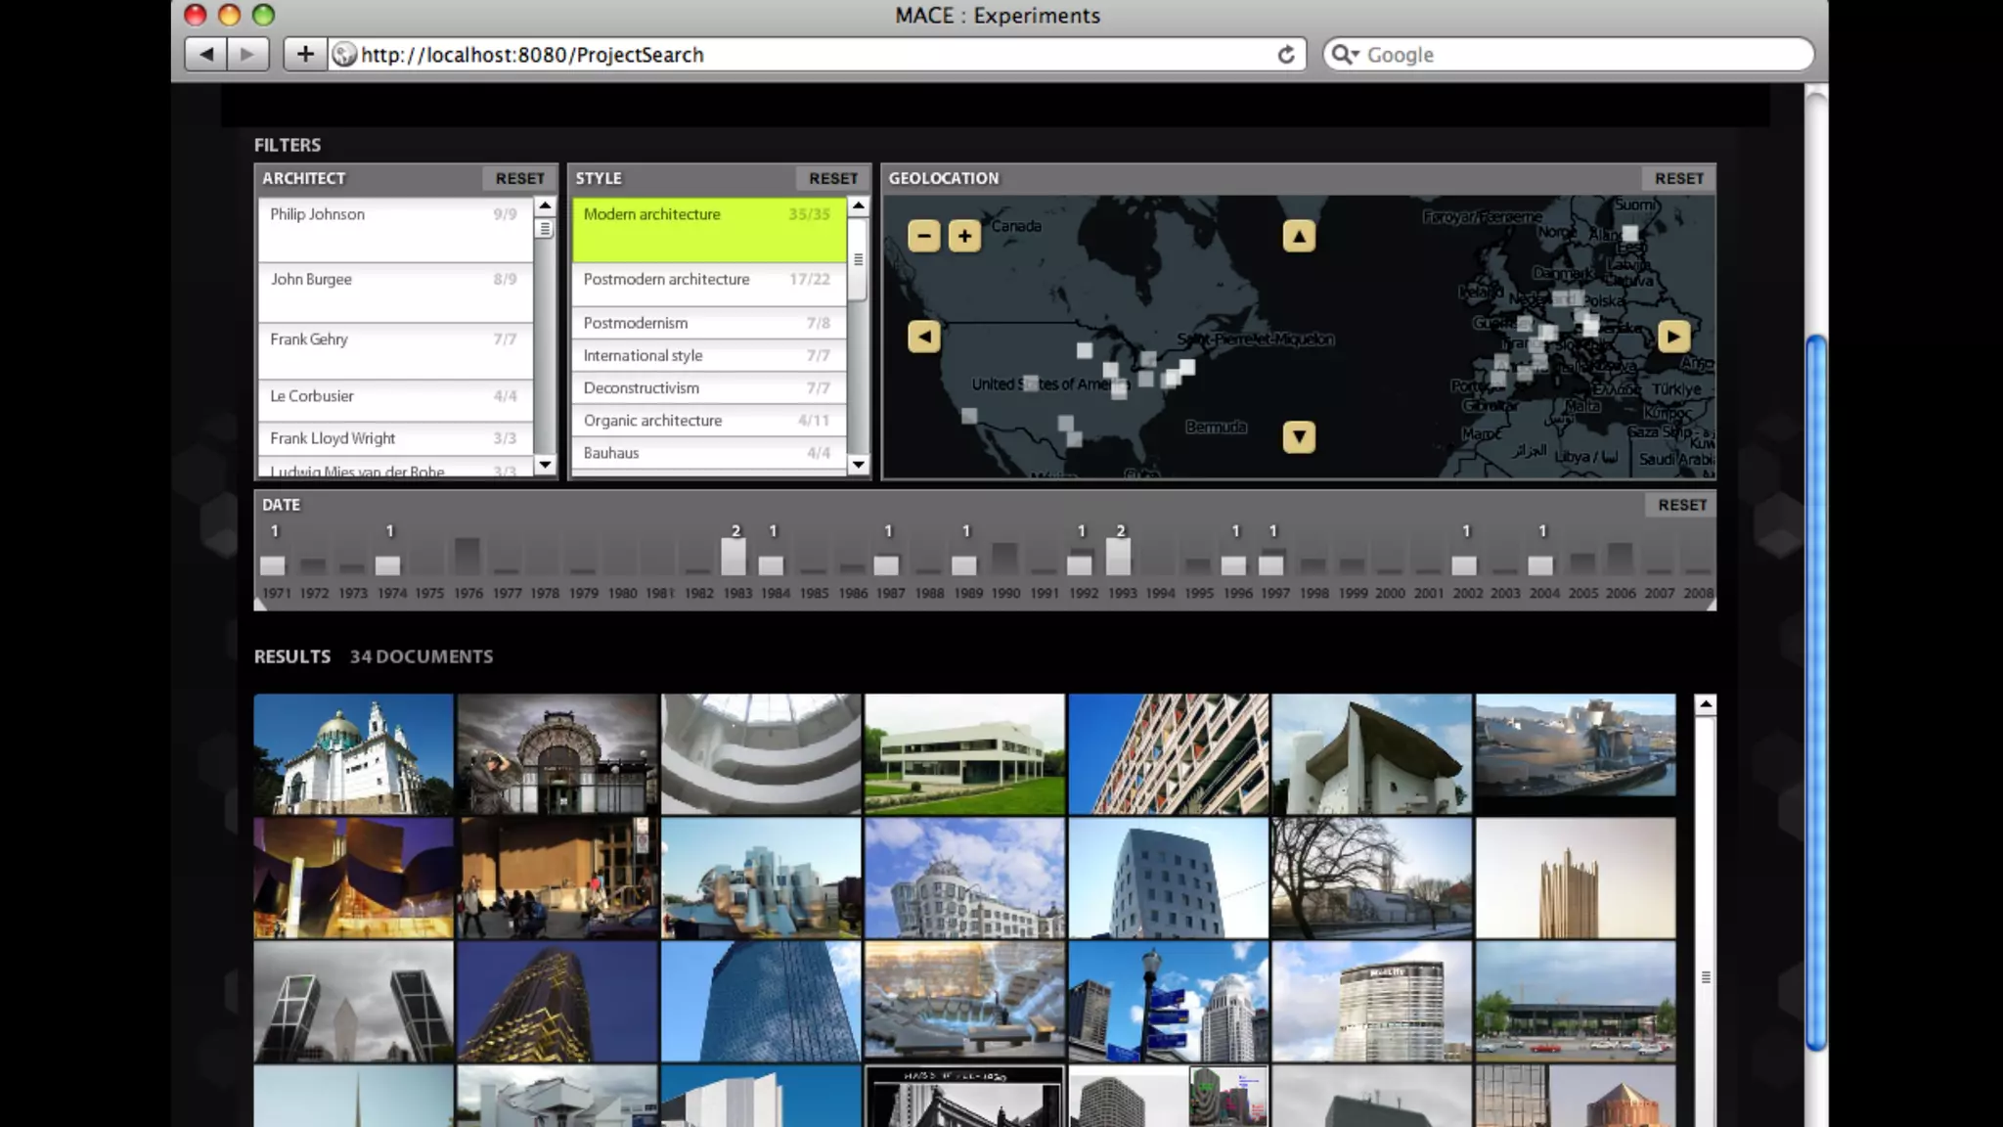This screenshot has height=1127, width=2003.
Task: Reload the page in browser
Action: click(1285, 55)
